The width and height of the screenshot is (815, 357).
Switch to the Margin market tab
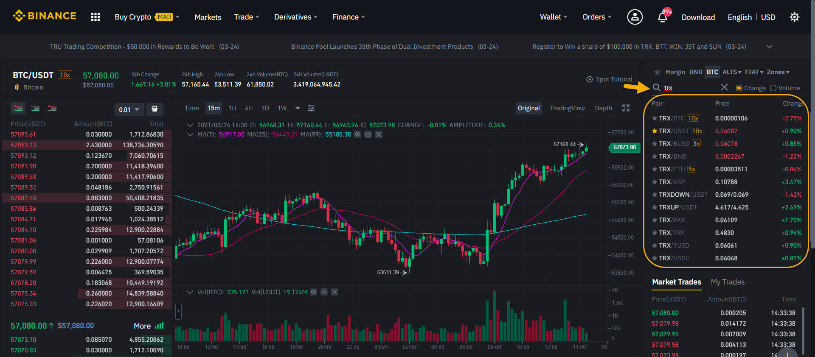[675, 72]
